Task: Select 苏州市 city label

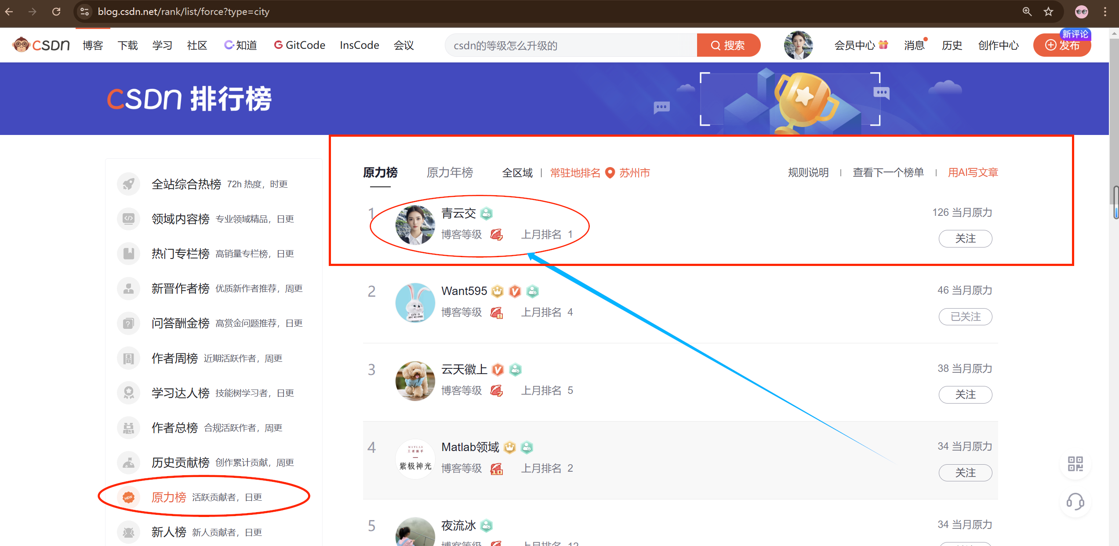Action: click(x=635, y=173)
